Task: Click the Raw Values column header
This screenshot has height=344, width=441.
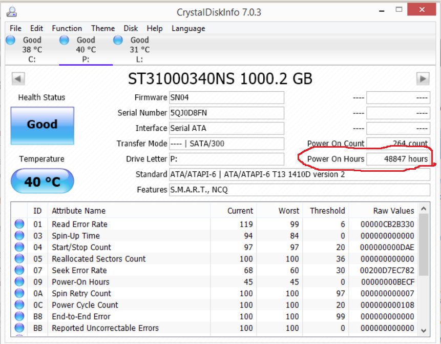Action: 393,211
